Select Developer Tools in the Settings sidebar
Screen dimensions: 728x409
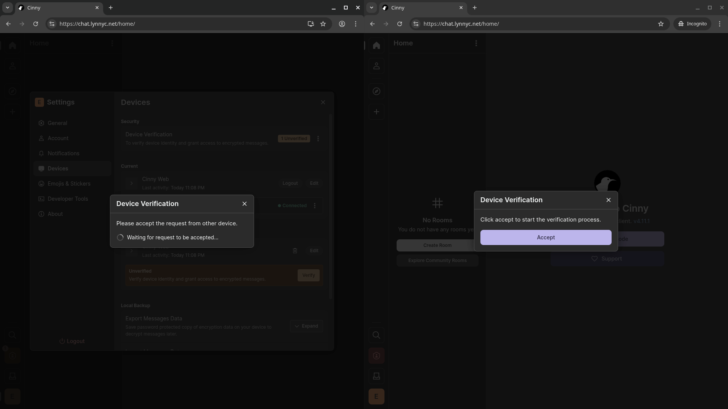click(x=72, y=199)
